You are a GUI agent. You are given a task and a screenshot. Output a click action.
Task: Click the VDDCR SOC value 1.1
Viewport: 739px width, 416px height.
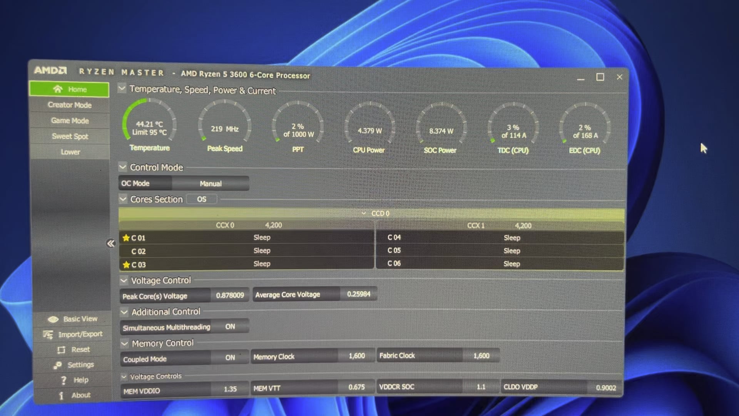[x=481, y=387]
